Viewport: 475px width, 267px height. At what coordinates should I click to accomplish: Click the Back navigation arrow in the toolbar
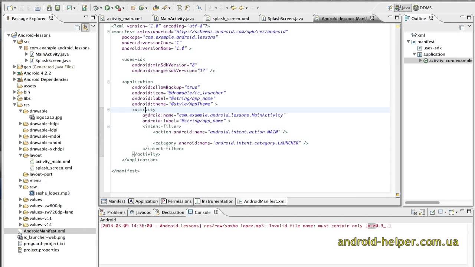pyautogui.click(x=242, y=8)
